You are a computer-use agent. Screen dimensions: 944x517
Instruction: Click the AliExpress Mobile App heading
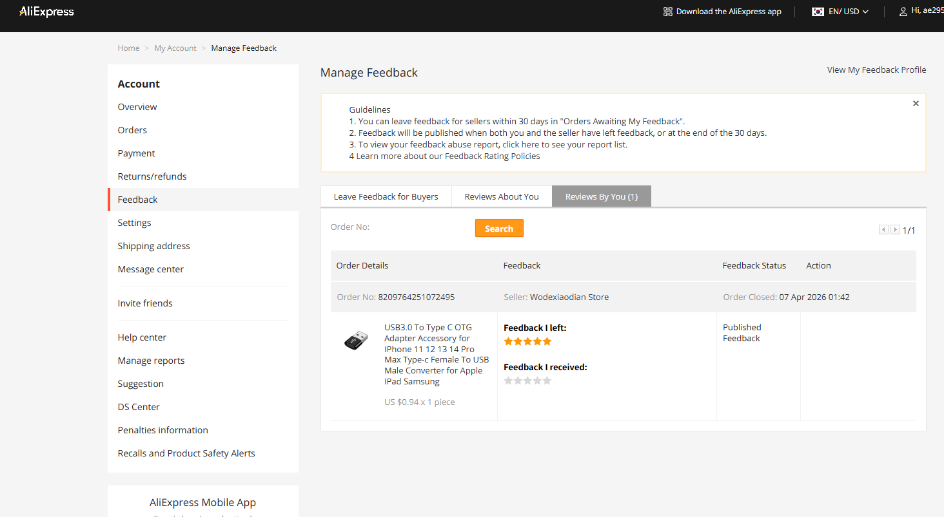click(x=202, y=502)
